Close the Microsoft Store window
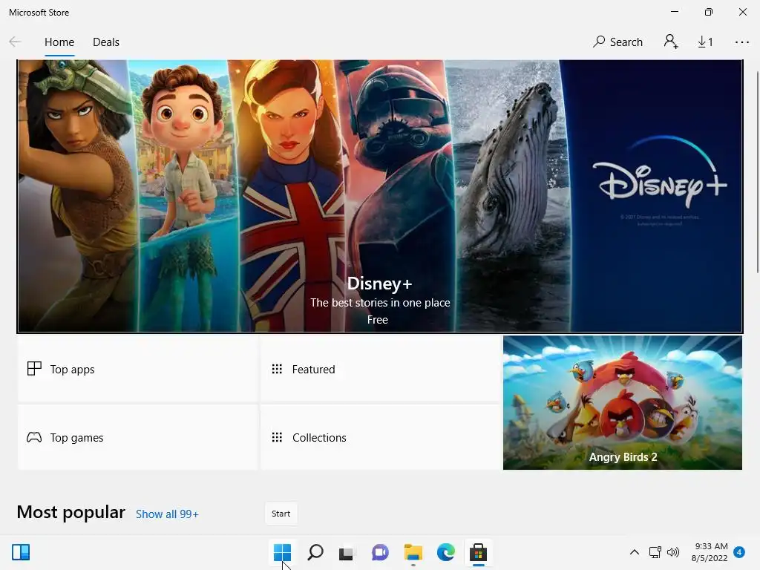Screen dimensions: 760x570 [x=742, y=12]
